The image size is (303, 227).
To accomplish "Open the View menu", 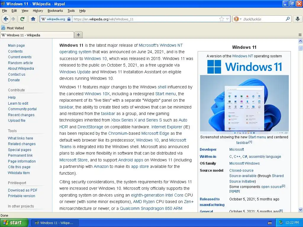I will pos(25,11).
